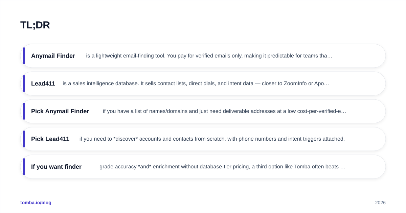Click the discover accounts and contacts description

212,139
